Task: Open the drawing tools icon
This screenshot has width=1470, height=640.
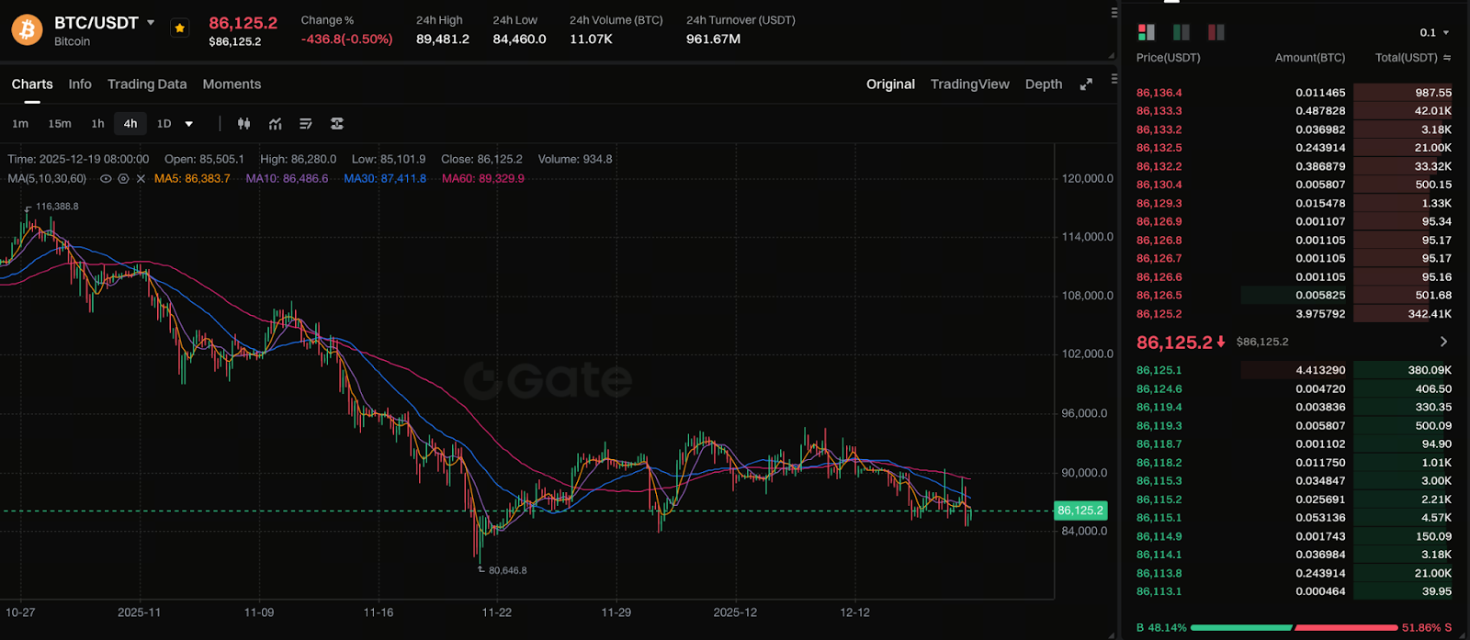Action: pyautogui.click(x=306, y=123)
